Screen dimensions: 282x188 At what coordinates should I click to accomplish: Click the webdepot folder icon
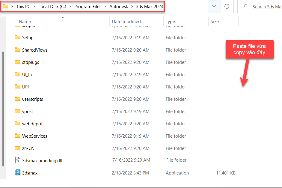tap(17, 124)
